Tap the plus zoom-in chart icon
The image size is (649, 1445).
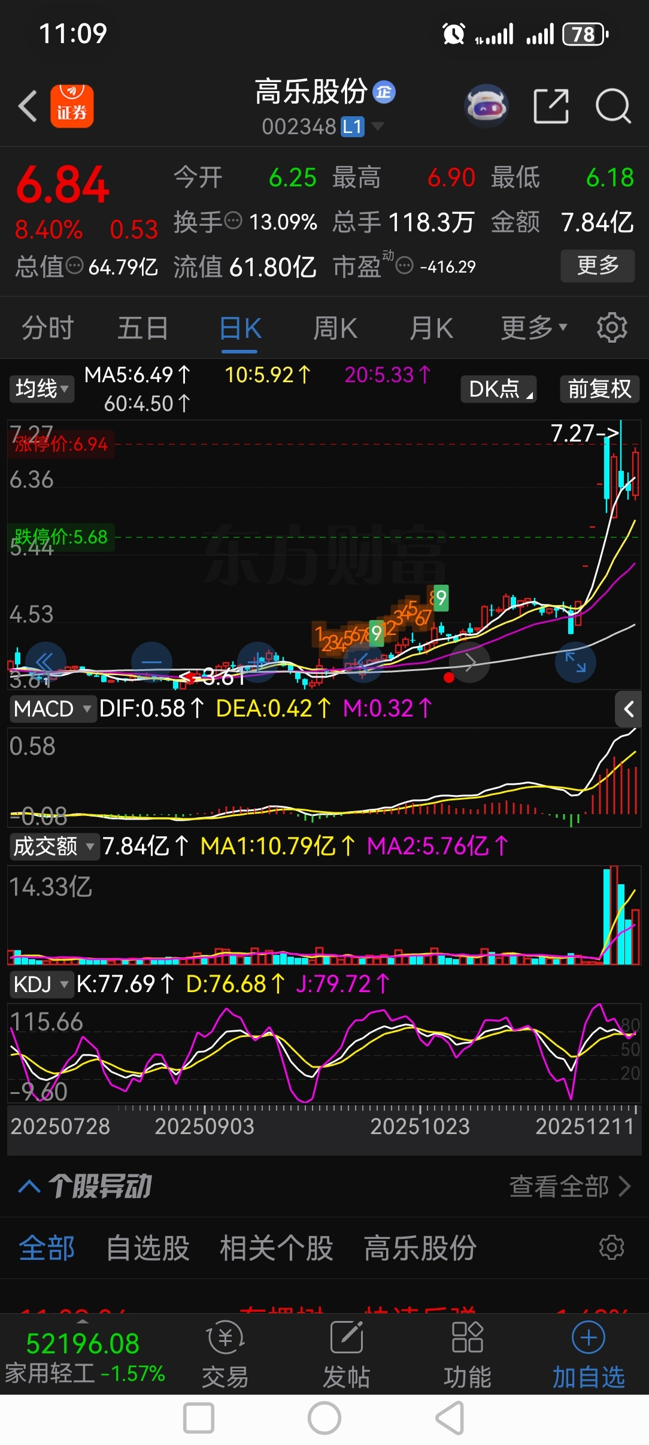[x=258, y=662]
